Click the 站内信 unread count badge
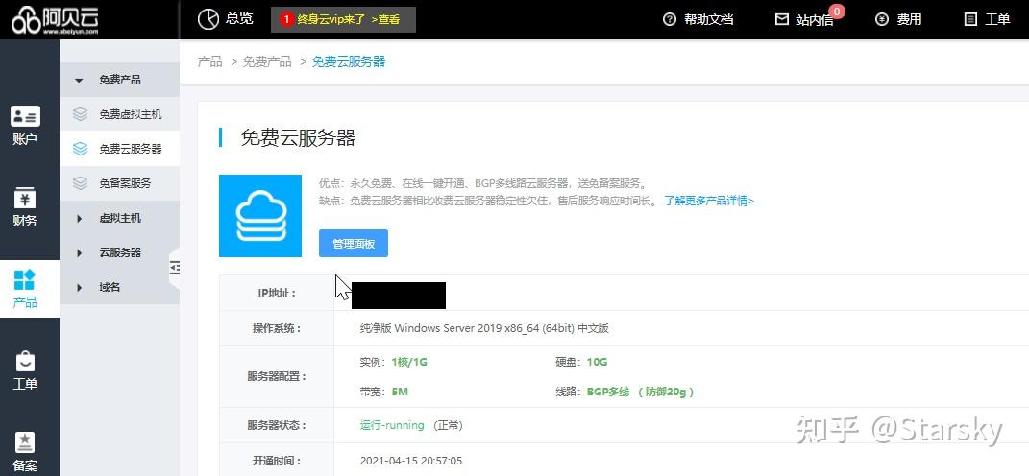Image resolution: width=1029 pixels, height=476 pixels. (x=837, y=12)
